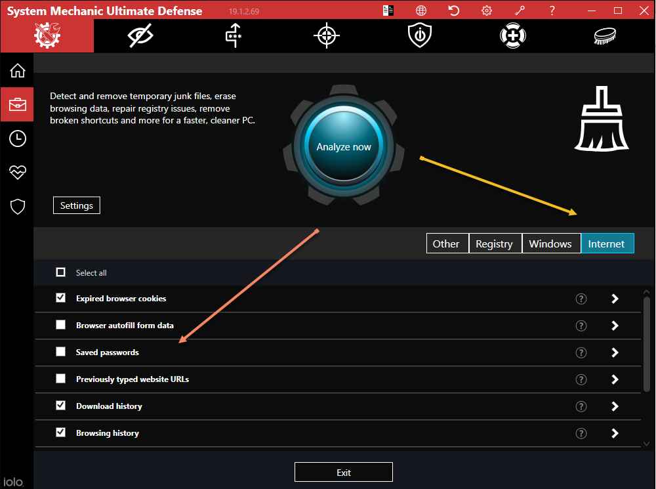Toggle the Select all checkbox
Image resolution: width=656 pixels, height=489 pixels.
pyautogui.click(x=61, y=272)
